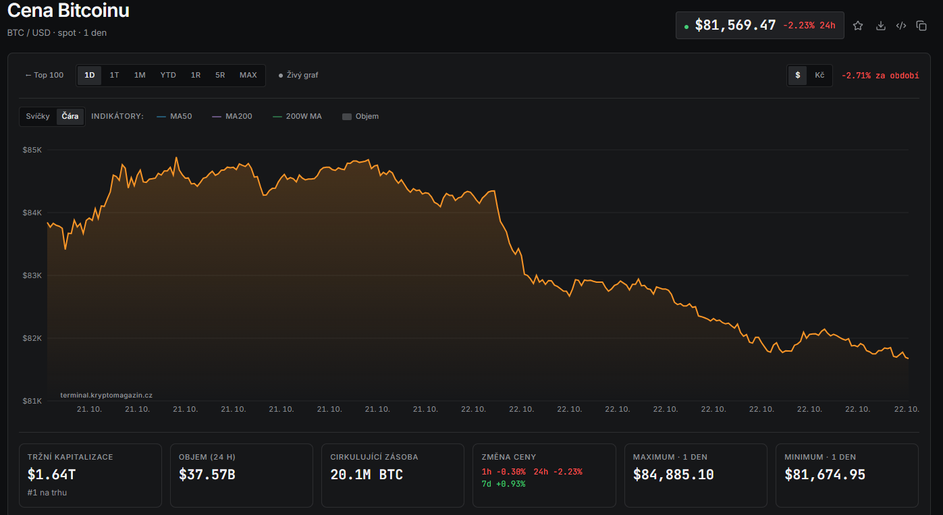This screenshot has width=943, height=515.
Task: Click the $84K axis label
Action: click(32, 213)
